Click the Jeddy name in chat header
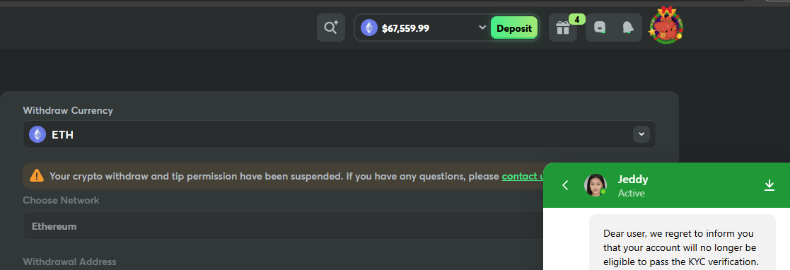The image size is (790, 270). pyautogui.click(x=633, y=180)
